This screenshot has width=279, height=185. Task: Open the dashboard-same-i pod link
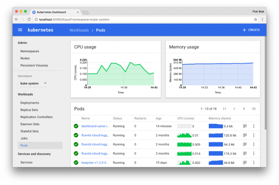click(95, 126)
